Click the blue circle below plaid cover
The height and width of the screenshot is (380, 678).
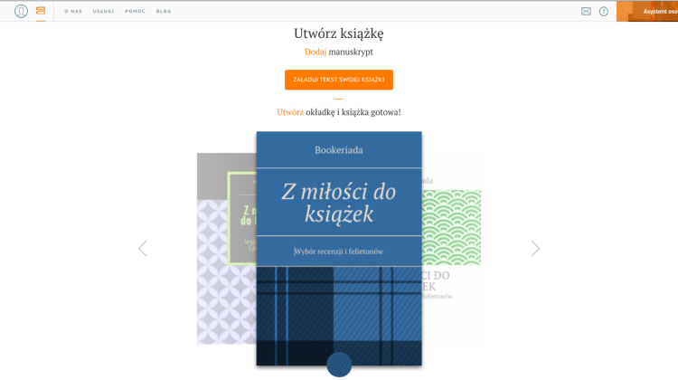pos(339,365)
